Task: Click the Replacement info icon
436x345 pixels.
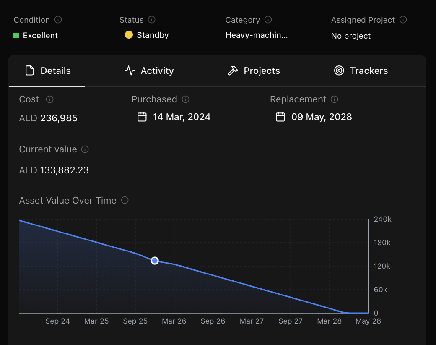Action: click(335, 99)
